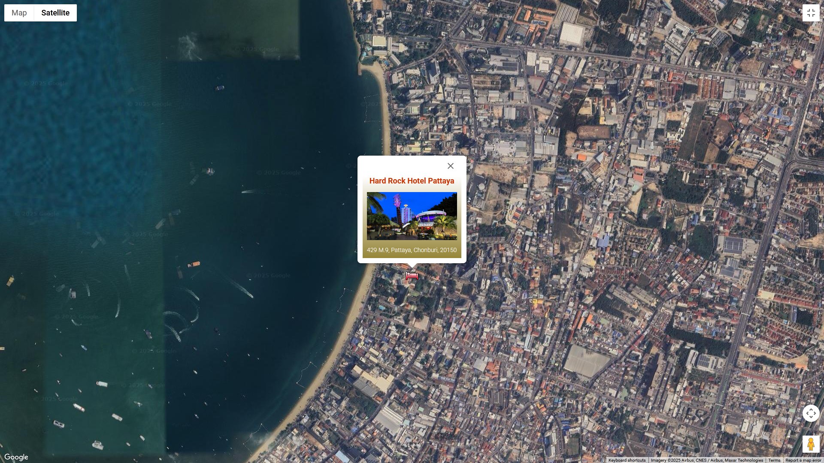
Task: Click the Hard Rock Hotel photo thumbnail
Action: [412, 216]
